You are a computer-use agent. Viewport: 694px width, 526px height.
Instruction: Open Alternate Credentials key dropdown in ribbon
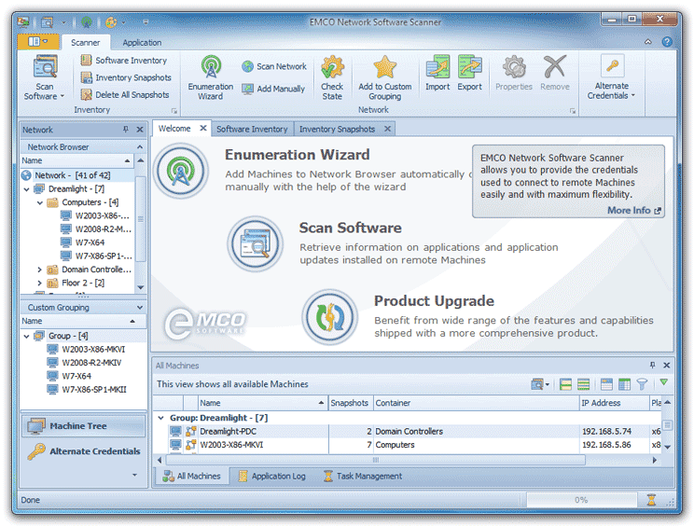pos(611,77)
